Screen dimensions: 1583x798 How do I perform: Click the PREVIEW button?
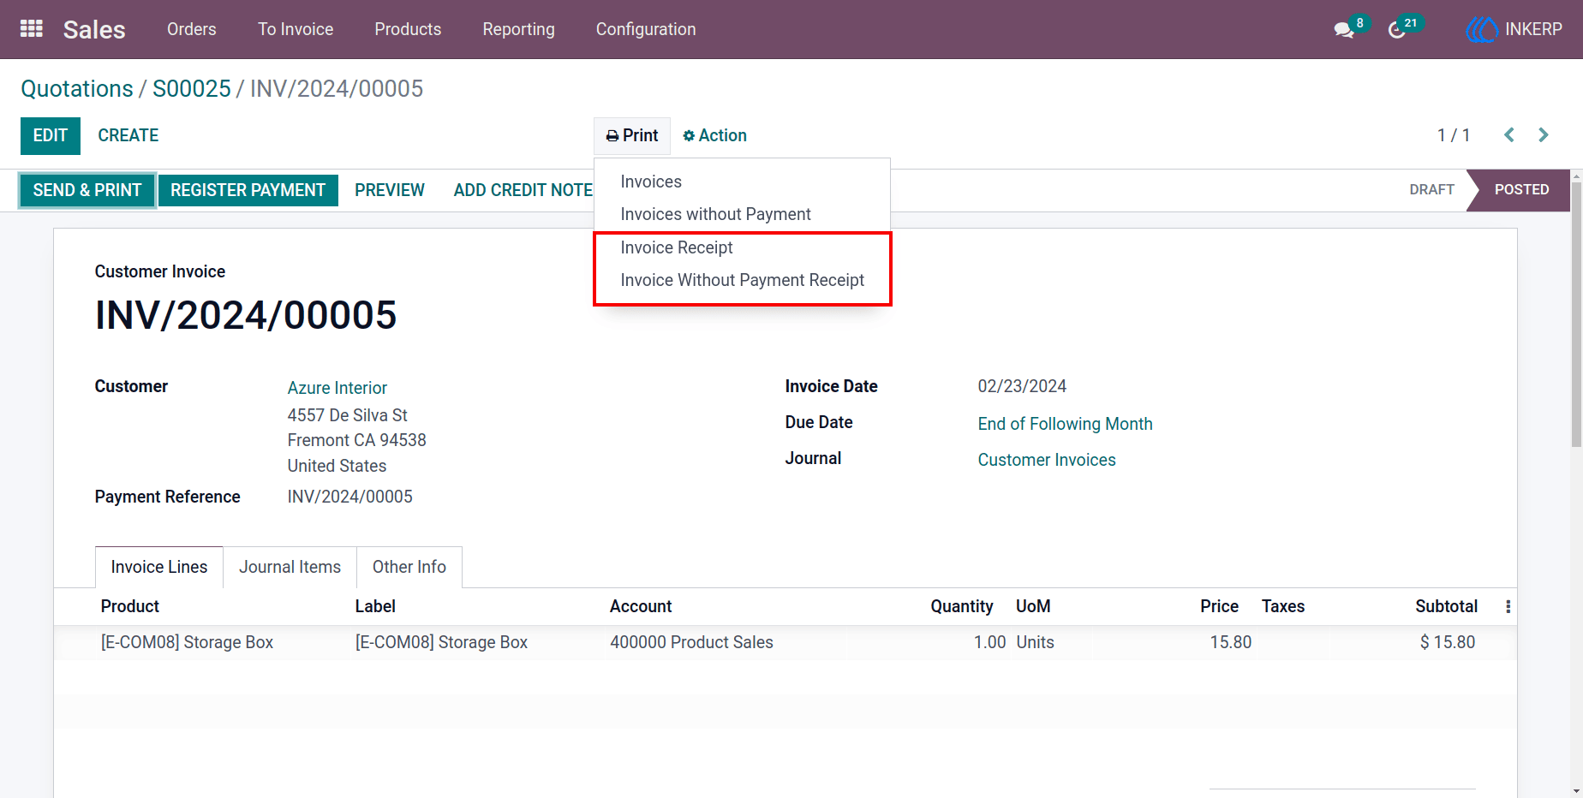tap(390, 190)
